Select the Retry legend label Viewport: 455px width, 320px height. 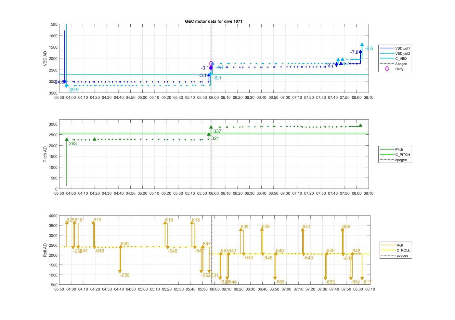(399, 69)
